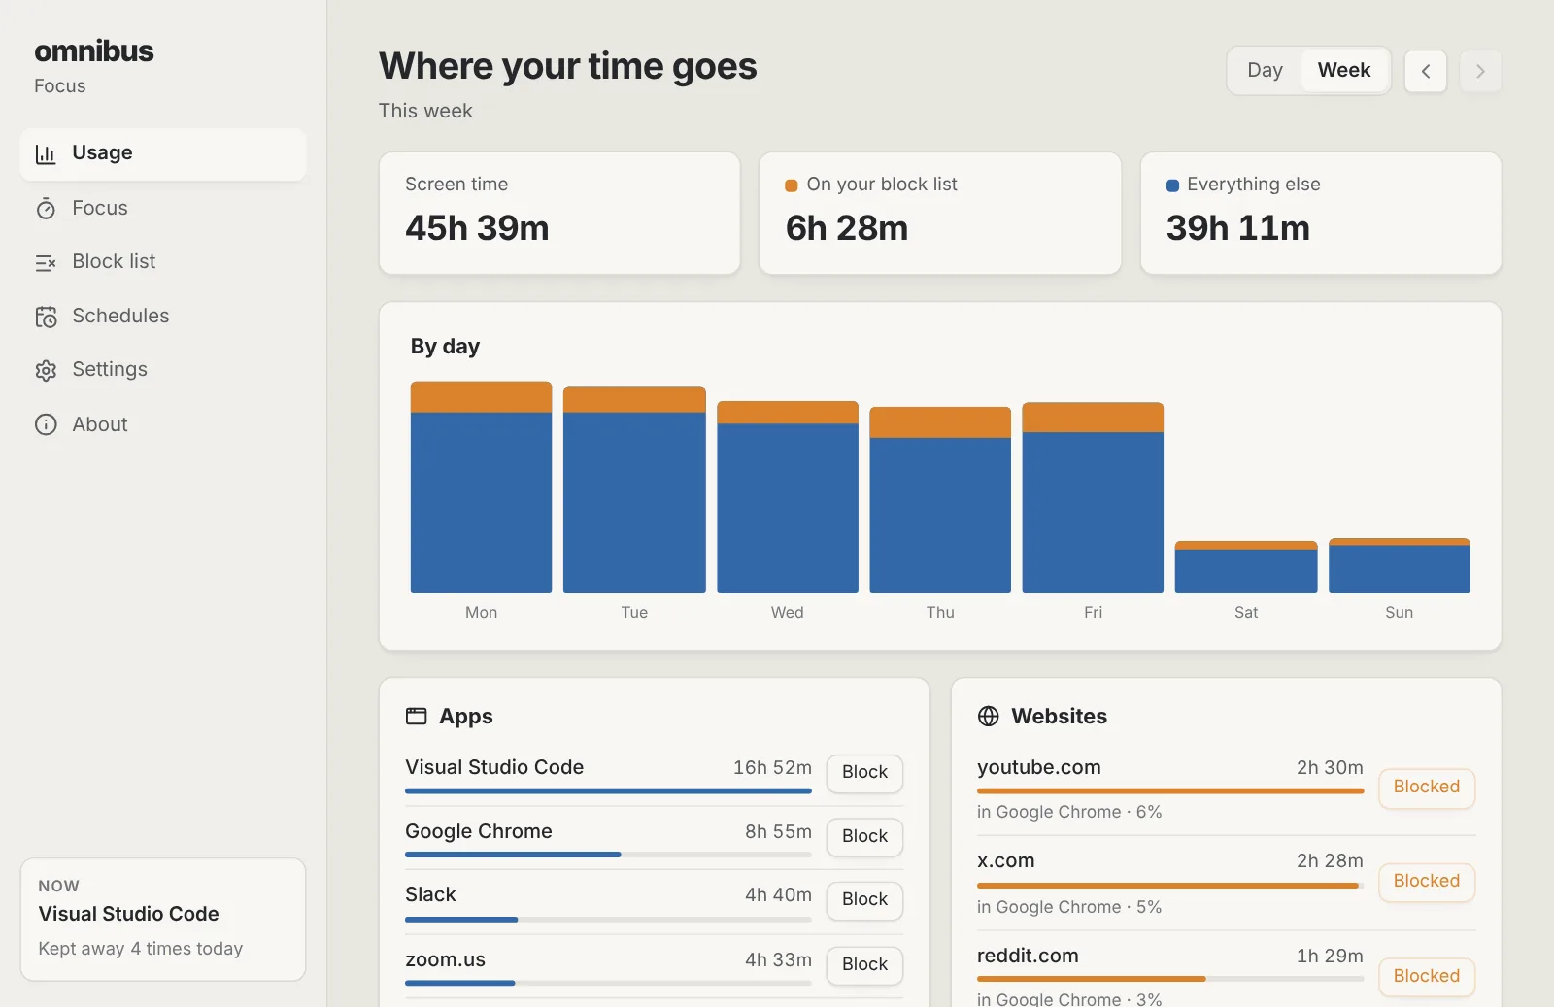Image resolution: width=1554 pixels, height=1007 pixels.
Task: Click 'youtube.com' website name
Action: (x=1039, y=767)
